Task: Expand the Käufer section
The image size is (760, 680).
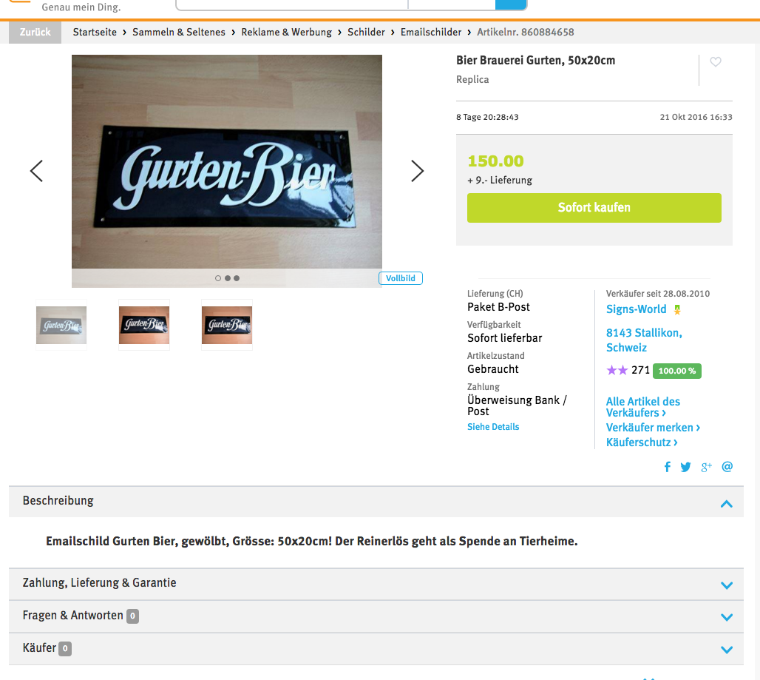Action: [376, 649]
